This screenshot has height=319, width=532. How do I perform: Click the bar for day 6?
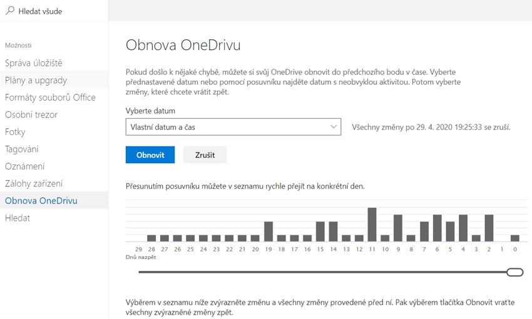pos(437,228)
